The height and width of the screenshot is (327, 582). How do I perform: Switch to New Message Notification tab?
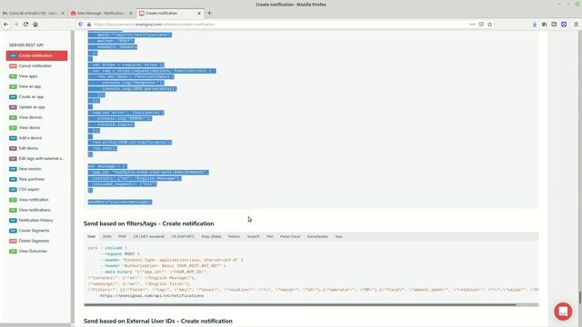click(x=102, y=13)
